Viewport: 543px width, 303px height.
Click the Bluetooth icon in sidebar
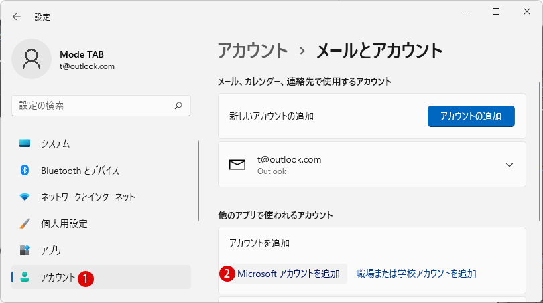tap(25, 170)
